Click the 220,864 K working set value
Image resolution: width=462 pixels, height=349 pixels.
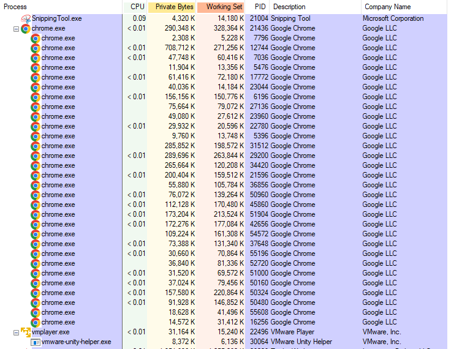[229, 293]
